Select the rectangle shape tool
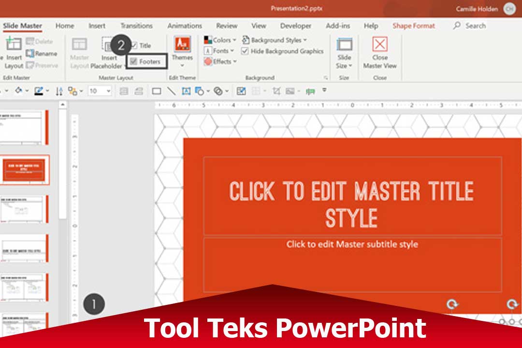The height and width of the screenshot is (348, 522). coord(157,91)
